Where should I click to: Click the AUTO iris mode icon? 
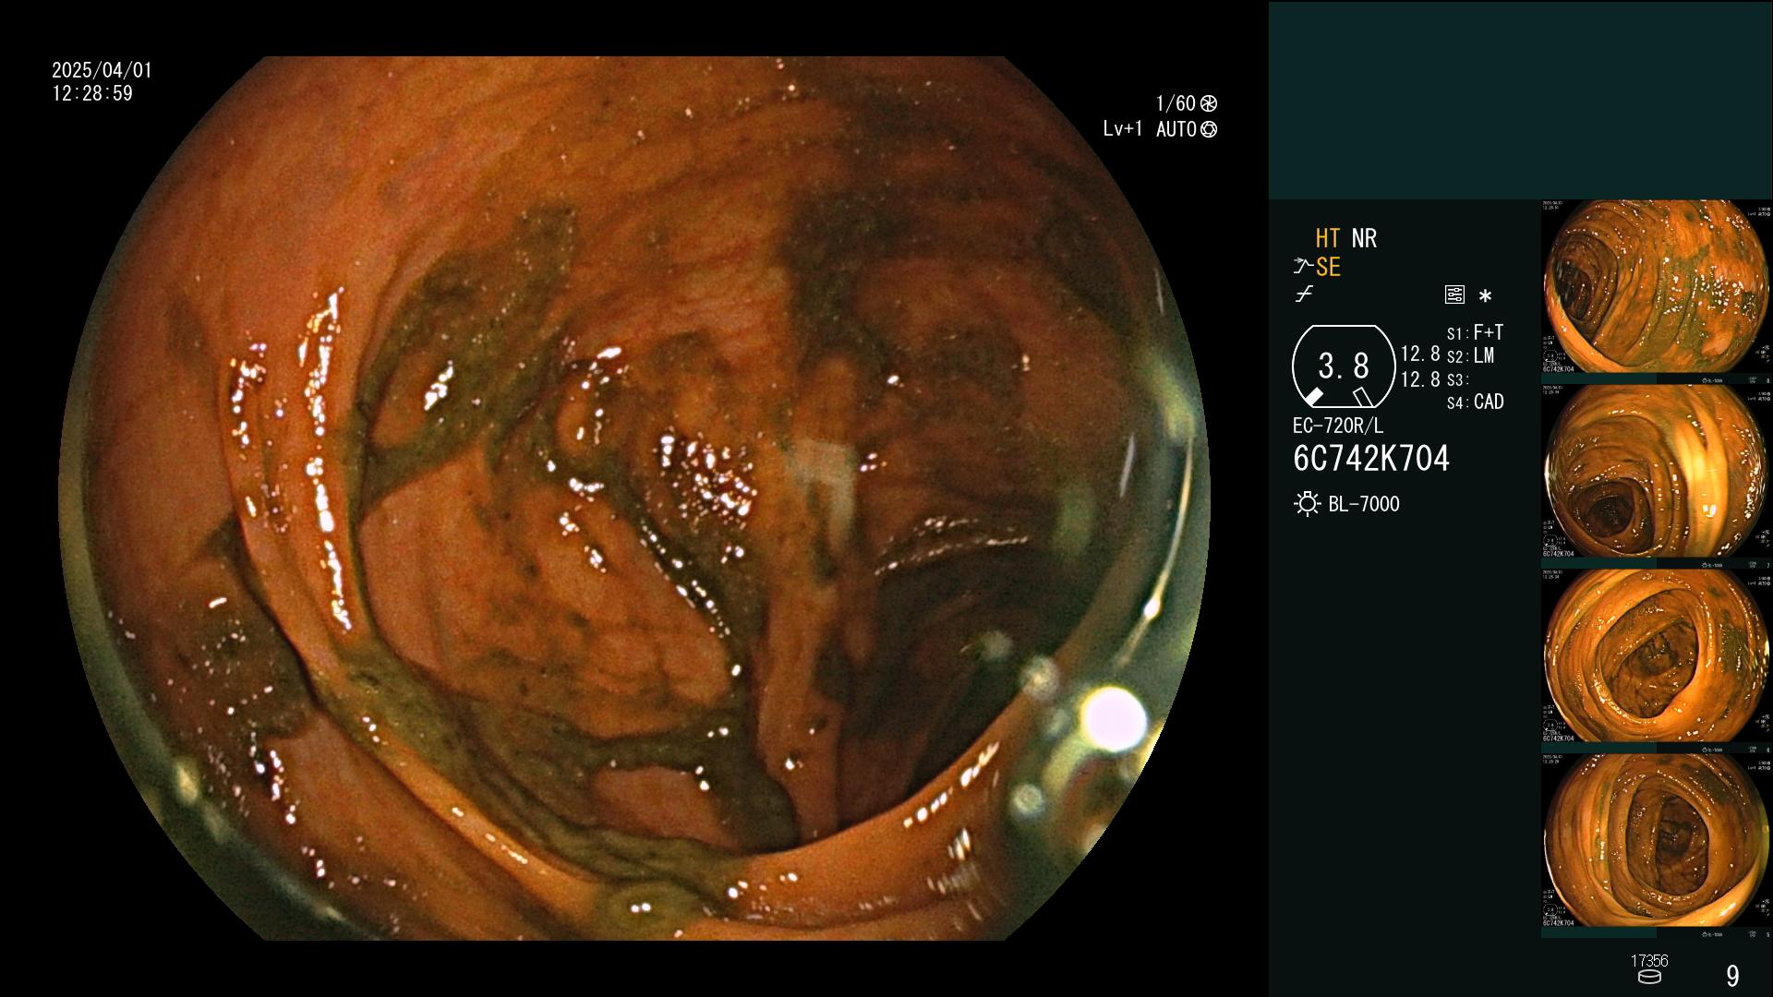[x=1209, y=130]
